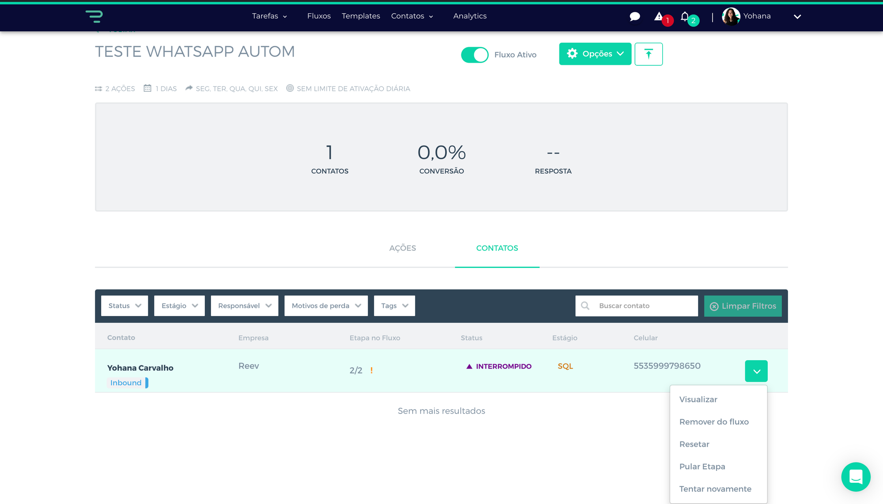
Task: Expand the Opções dropdown button
Action: pos(595,54)
